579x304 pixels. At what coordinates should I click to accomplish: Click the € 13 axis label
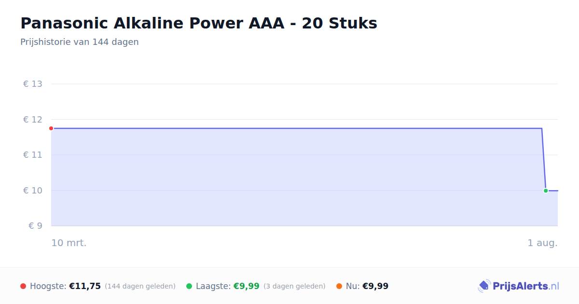click(x=33, y=84)
